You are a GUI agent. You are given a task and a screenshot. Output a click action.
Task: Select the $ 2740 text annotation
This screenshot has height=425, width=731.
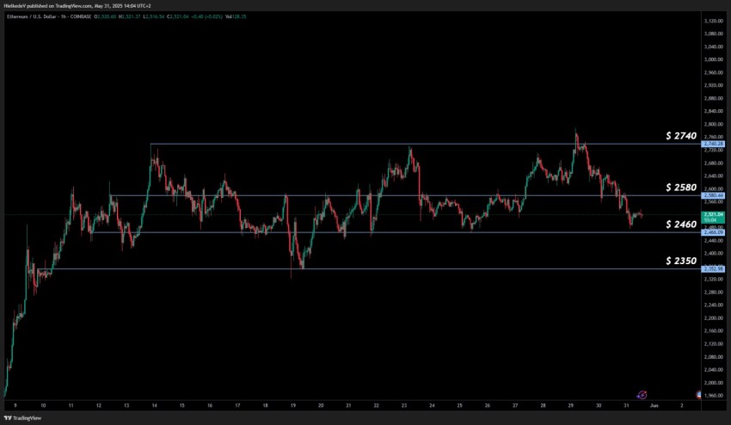pyautogui.click(x=682, y=136)
